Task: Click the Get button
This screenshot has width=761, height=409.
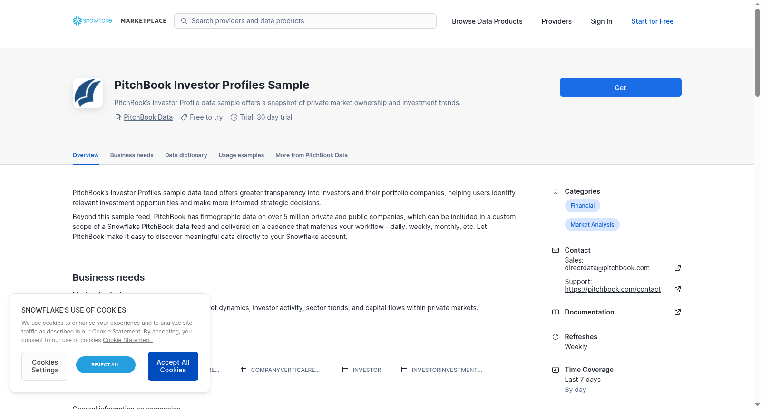Action: 620,87
